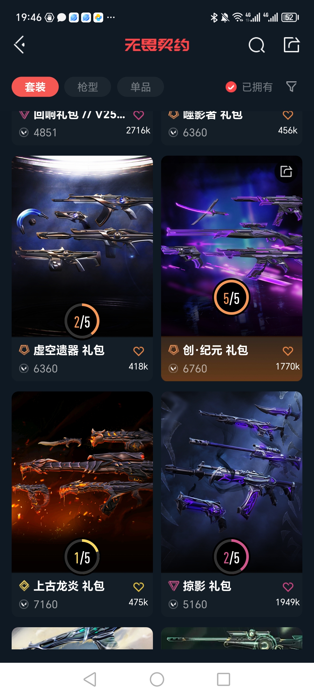The height and width of the screenshot is (696, 314).
Task: Favorite the 虚空遗器 礼包 heart
Action: tap(138, 351)
